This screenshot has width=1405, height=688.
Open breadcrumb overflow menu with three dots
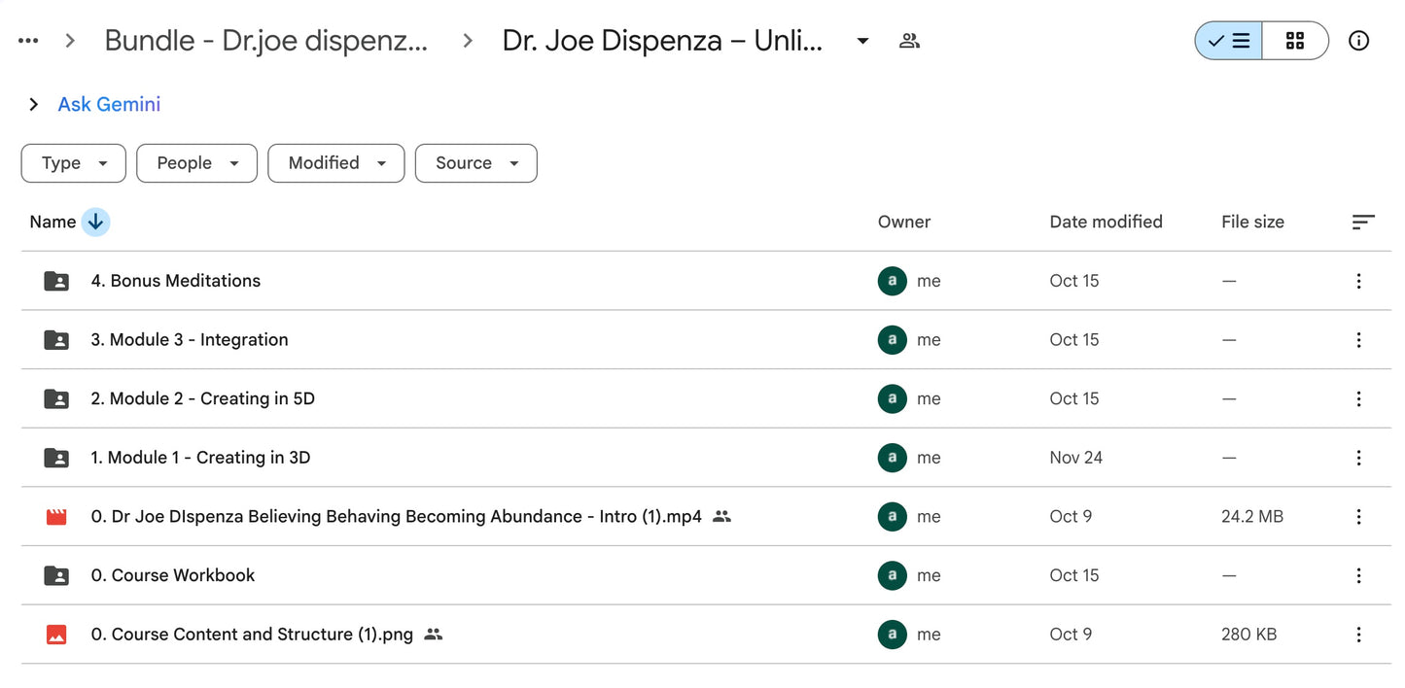click(x=27, y=40)
